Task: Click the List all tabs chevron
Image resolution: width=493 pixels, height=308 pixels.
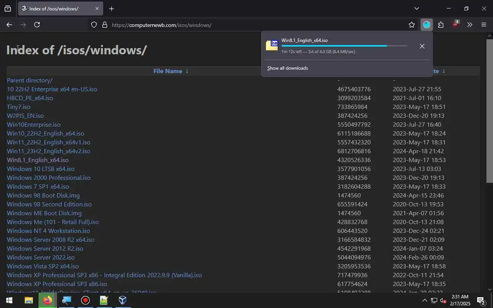Action: pyautogui.click(x=416, y=8)
